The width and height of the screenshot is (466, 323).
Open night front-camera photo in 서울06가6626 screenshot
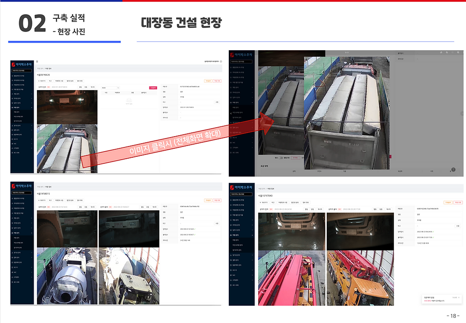pyautogui.click(x=67, y=107)
